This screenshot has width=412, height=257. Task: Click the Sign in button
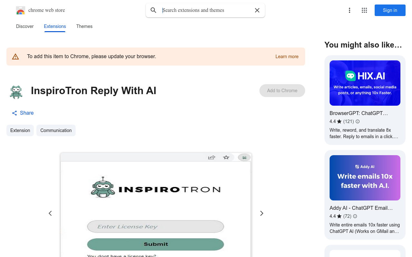pyautogui.click(x=390, y=10)
